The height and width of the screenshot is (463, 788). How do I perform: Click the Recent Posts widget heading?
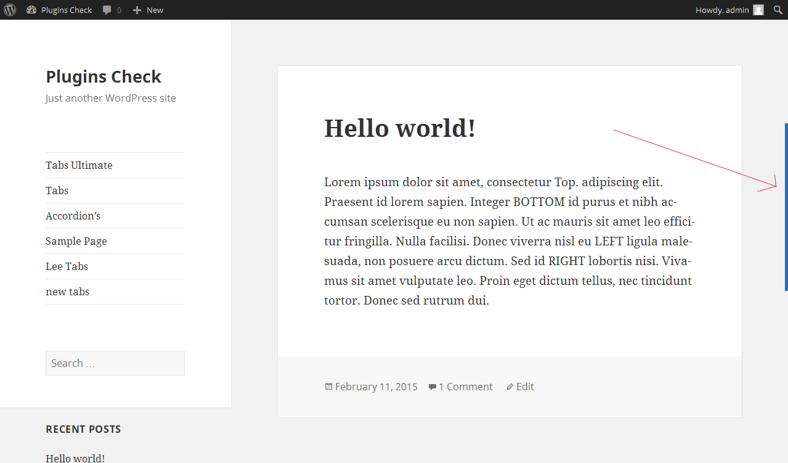click(83, 429)
